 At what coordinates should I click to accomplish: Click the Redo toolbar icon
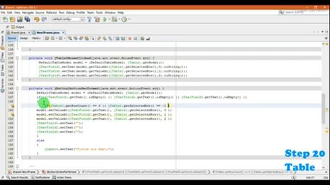[44, 20]
